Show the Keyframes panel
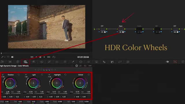 167,62
